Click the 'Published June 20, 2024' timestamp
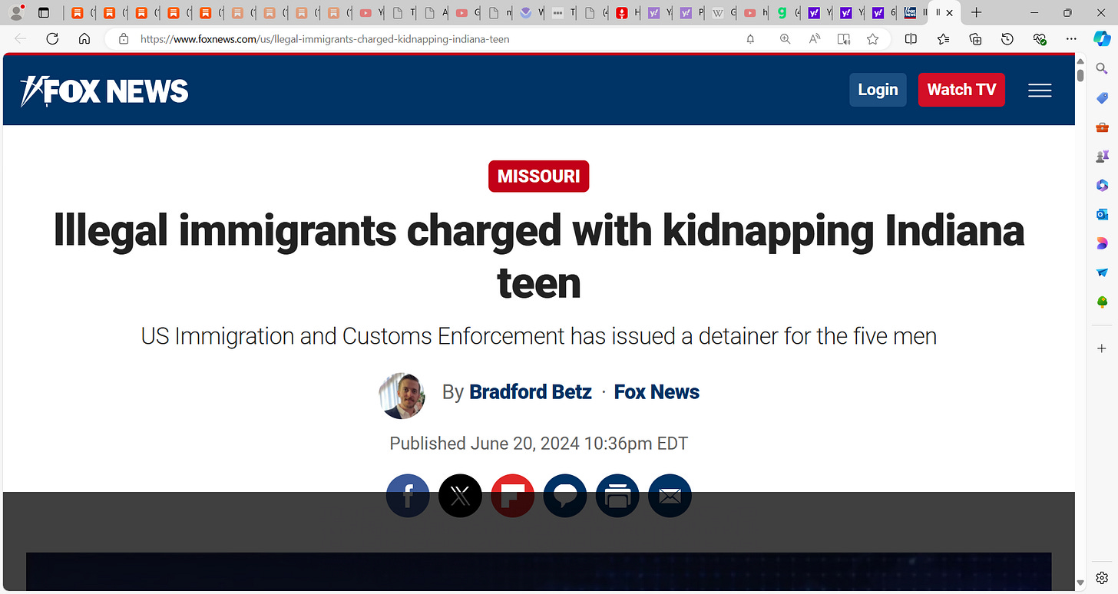 pyautogui.click(x=538, y=444)
